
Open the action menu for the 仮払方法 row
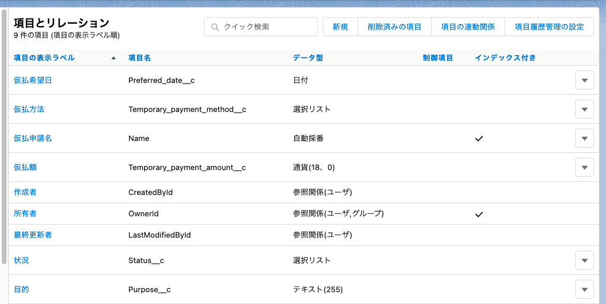[x=584, y=109]
